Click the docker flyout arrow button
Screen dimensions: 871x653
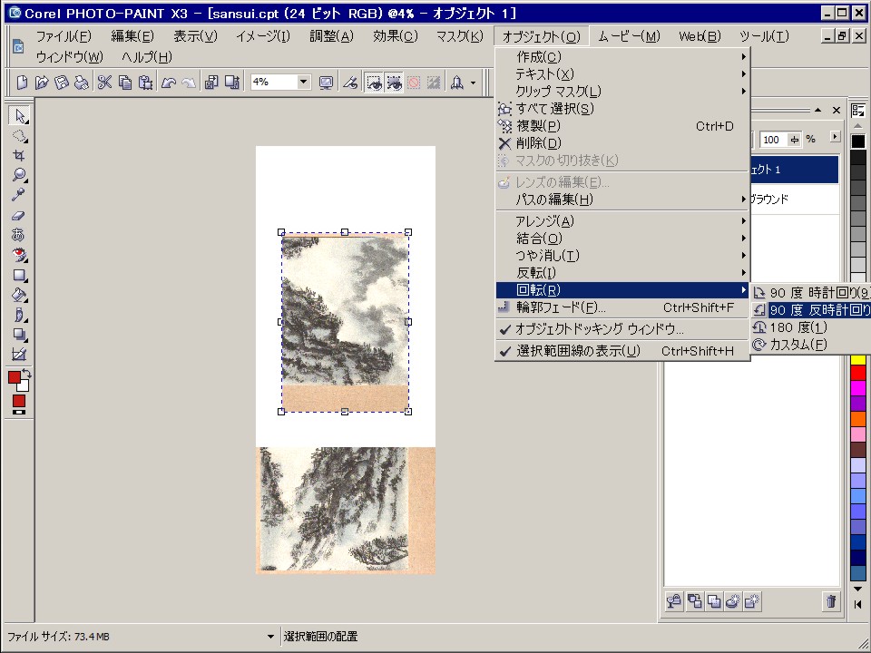pyautogui.click(x=835, y=136)
